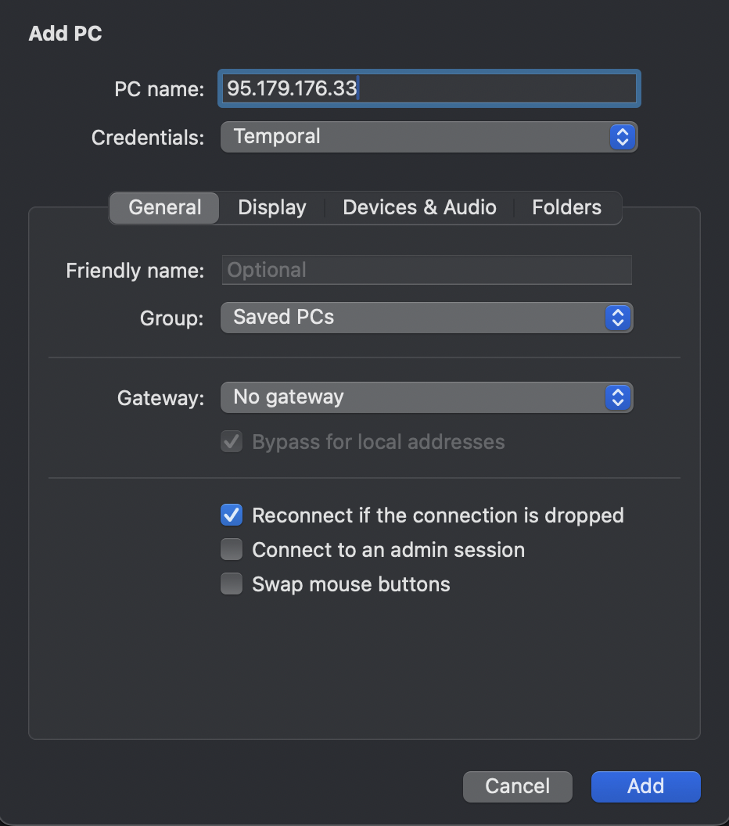Open the Credentials dropdown showing Temporal

click(x=415, y=137)
